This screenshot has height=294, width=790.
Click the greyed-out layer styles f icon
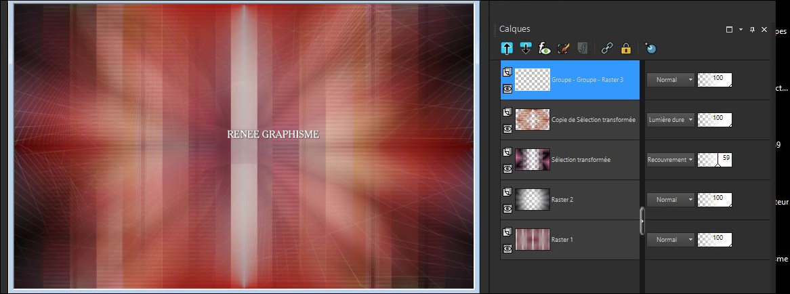pos(583,48)
